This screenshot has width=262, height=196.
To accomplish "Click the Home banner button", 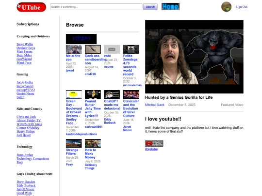I will coord(170,6).
